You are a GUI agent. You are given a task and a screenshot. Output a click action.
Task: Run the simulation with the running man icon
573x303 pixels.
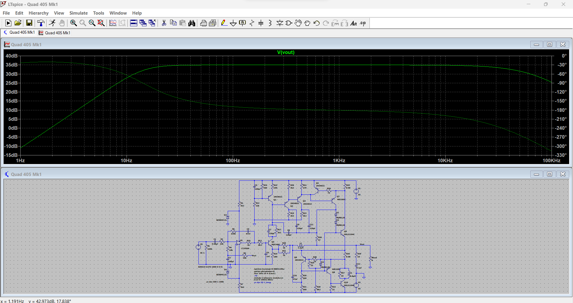point(52,23)
